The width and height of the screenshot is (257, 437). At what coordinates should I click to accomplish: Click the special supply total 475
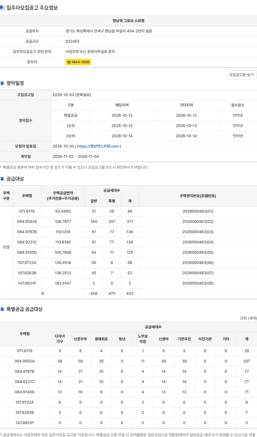click(112, 294)
